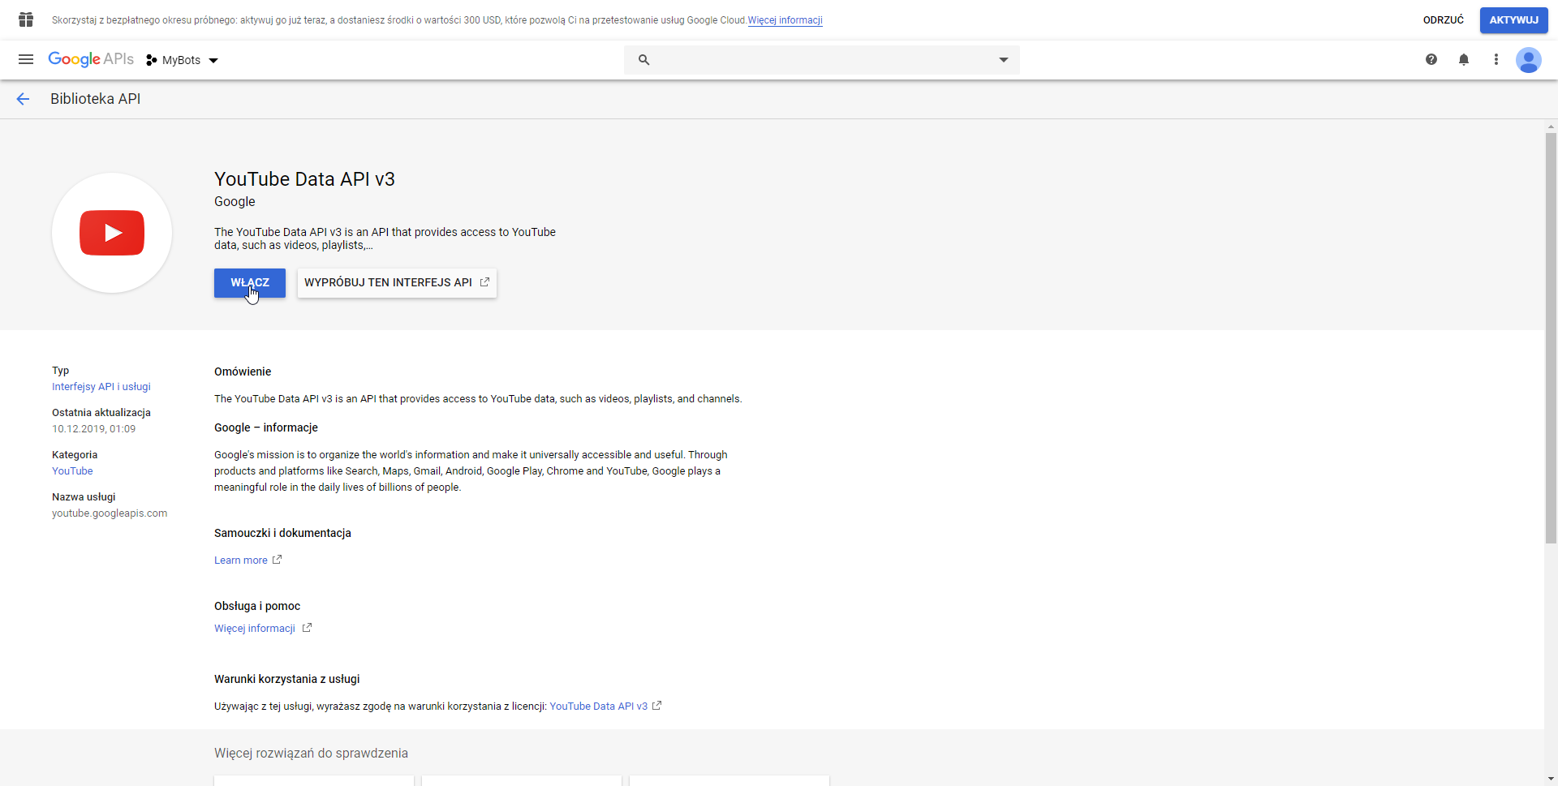Open the notifications bell

[x=1464, y=59]
